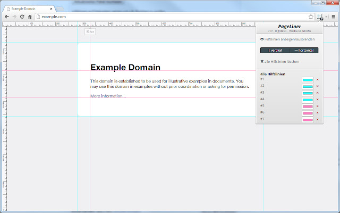The image size is (340, 213).
Task: Delete guide line #7 with red x
Action: point(317,119)
